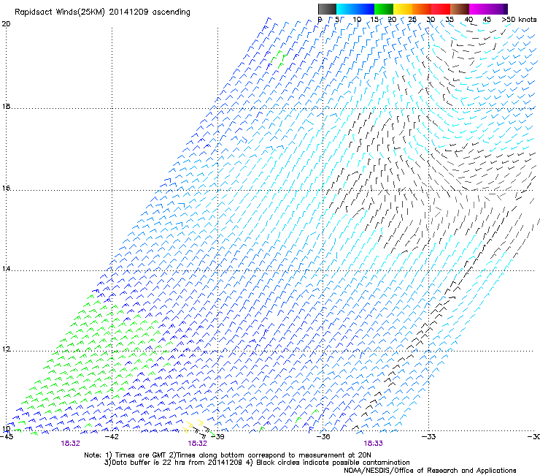Click the '18:32' time label between -45 and -42
Screen dimensions: 540x475
coord(71,444)
